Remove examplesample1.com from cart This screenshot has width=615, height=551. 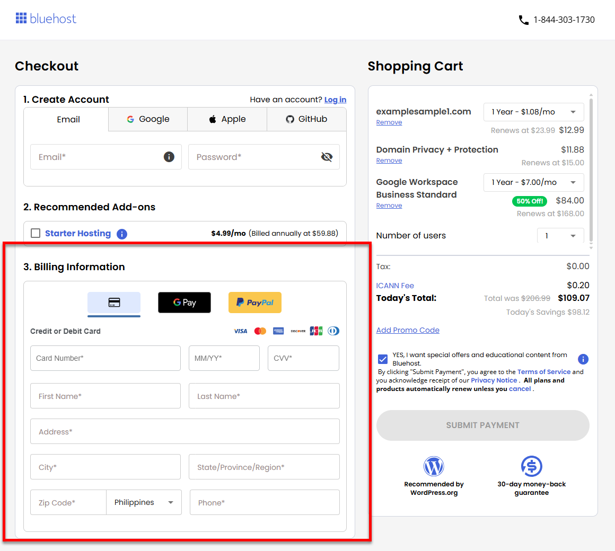tap(389, 122)
